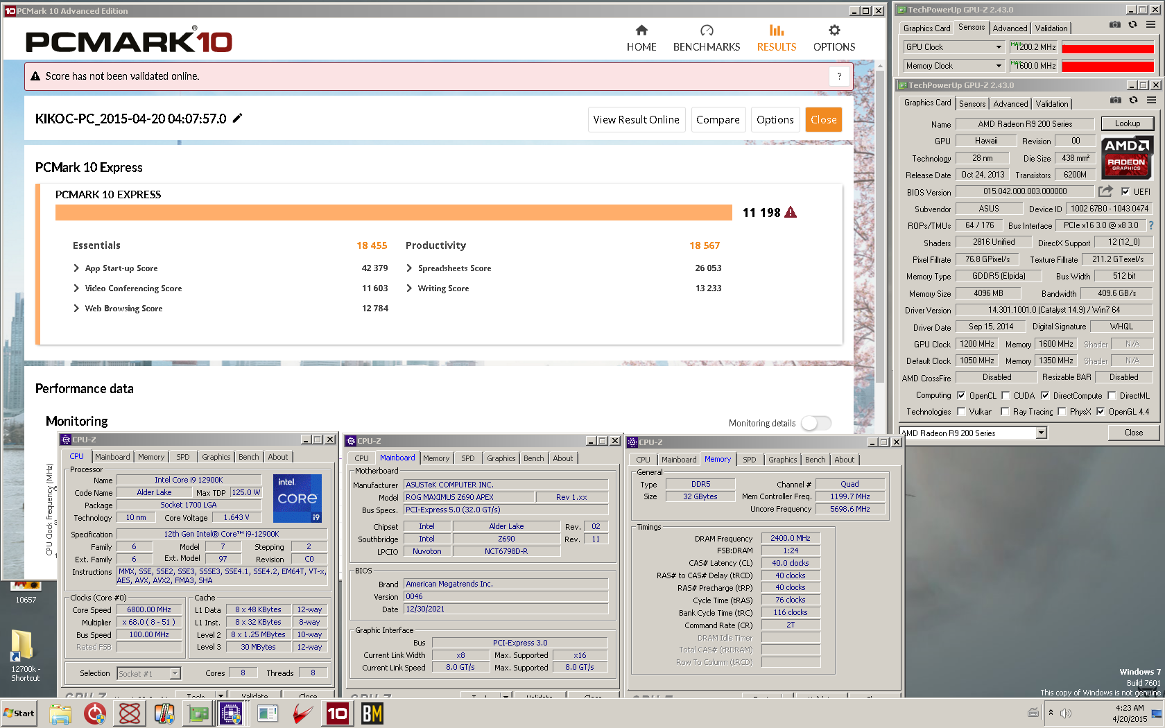Click the red Memory Clock sensor graph
The image size is (1165, 728).
pyautogui.click(x=1107, y=66)
